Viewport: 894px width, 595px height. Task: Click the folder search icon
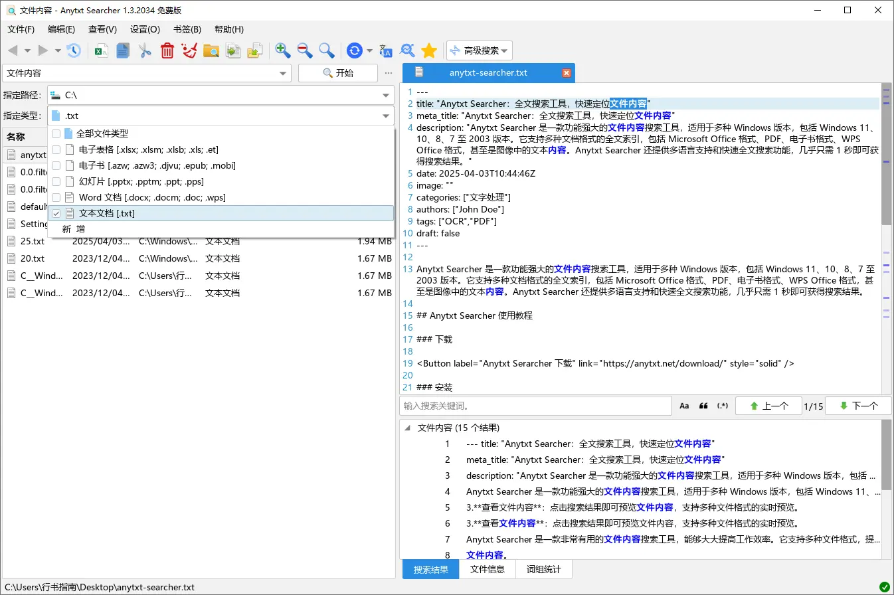coord(211,50)
